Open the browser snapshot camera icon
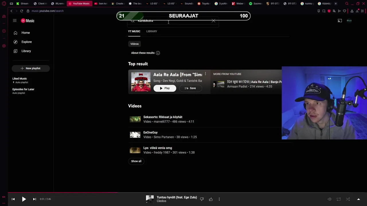367x206 pixels. click(x=324, y=11)
